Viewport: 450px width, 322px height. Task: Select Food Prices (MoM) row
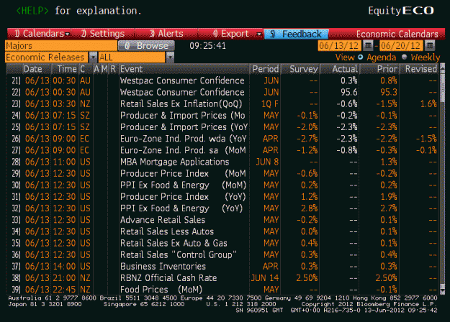coord(222,290)
